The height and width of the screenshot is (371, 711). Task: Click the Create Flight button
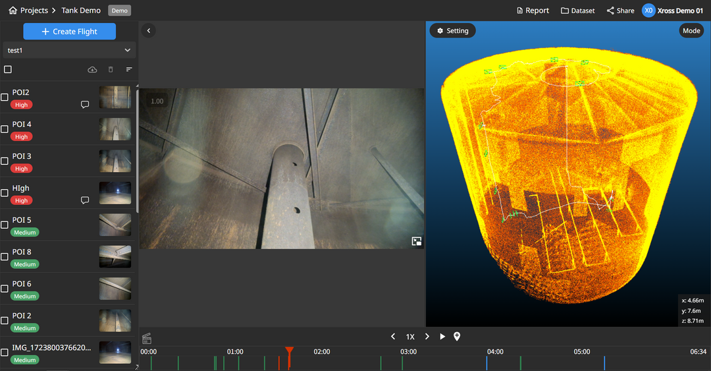[69, 32]
